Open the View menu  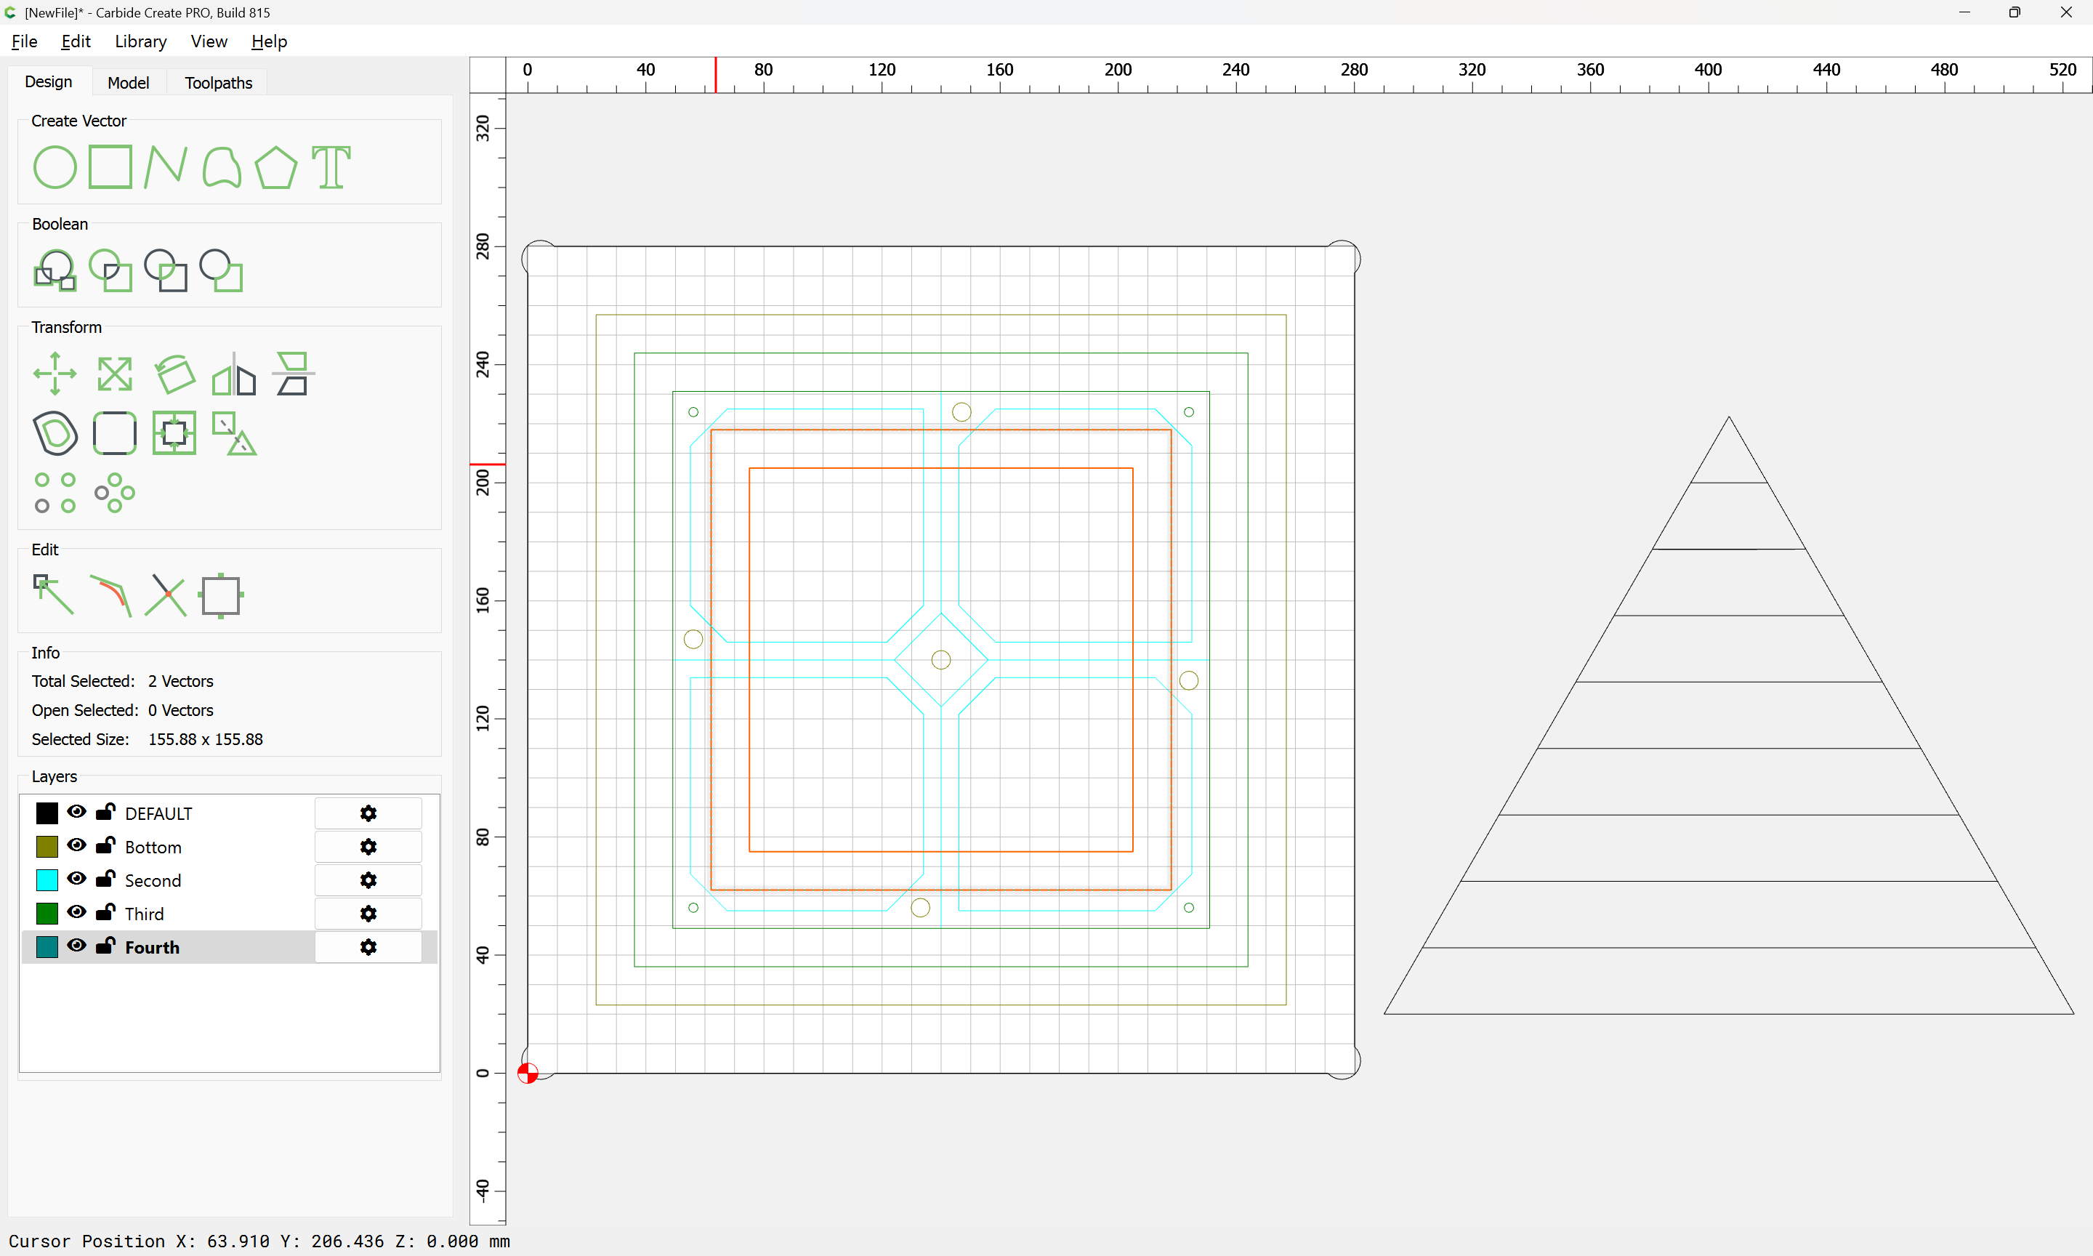209,41
